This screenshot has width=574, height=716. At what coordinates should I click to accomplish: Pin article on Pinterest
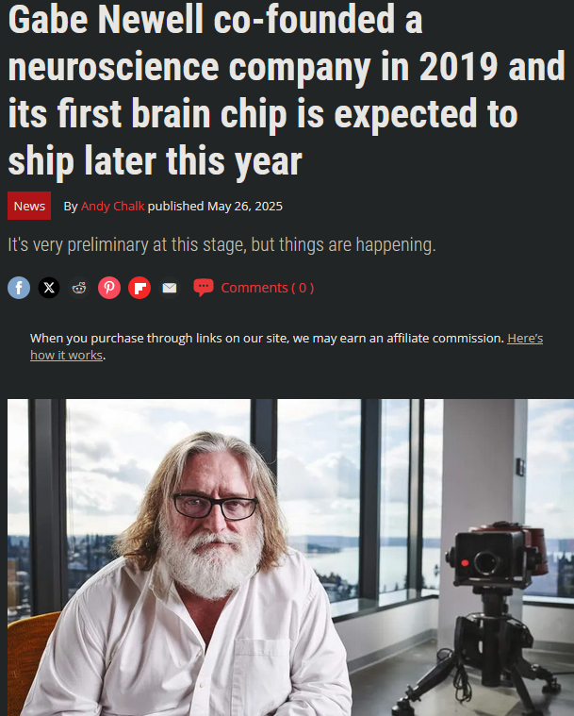click(x=109, y=288)
